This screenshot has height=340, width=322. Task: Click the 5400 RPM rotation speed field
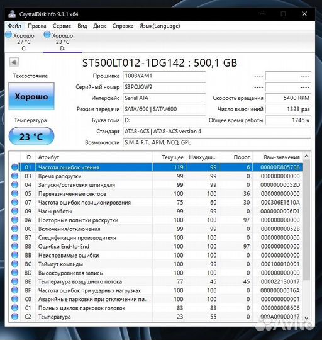[288, 98]
